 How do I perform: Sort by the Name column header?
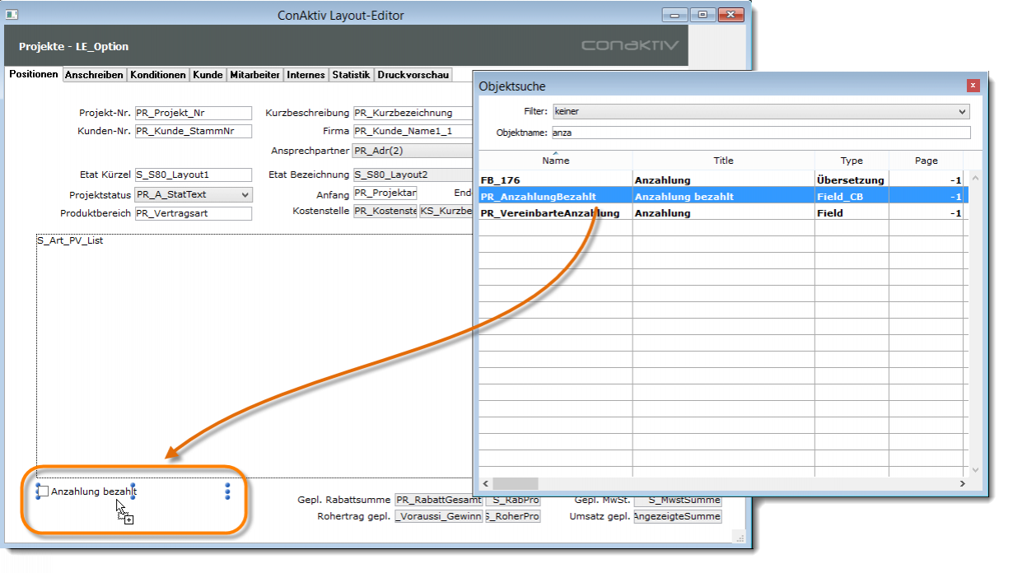[556, 161]
